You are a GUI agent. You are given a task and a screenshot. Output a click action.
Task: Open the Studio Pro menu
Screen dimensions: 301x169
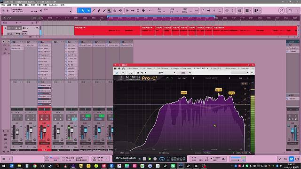(x=53, y=5)
